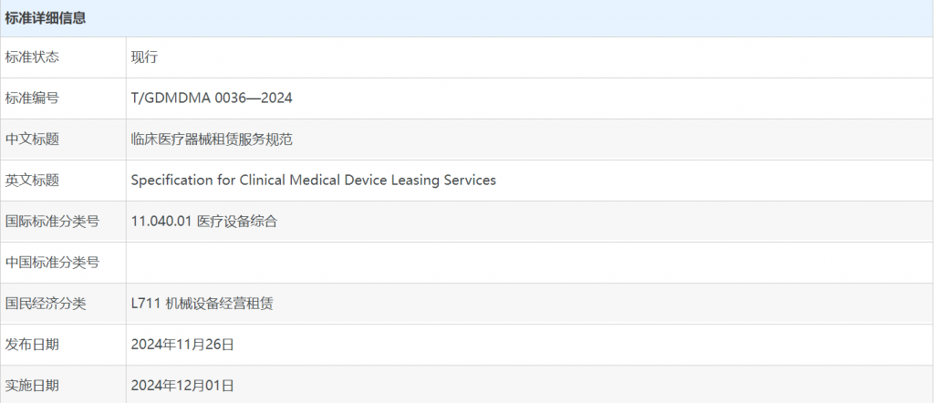Image resolution: width=934 pixels, height=403 pixels.
Task: Click the date 2024年12月01日
Action: [x=182, y=385]
